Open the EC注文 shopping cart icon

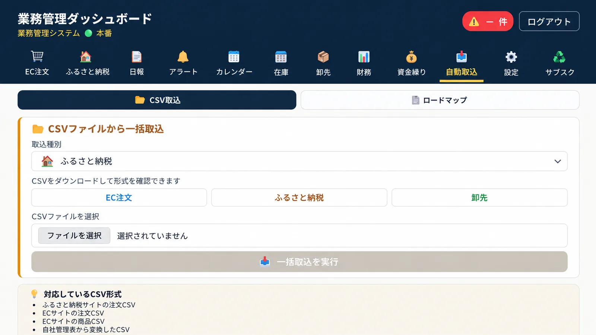37,57
